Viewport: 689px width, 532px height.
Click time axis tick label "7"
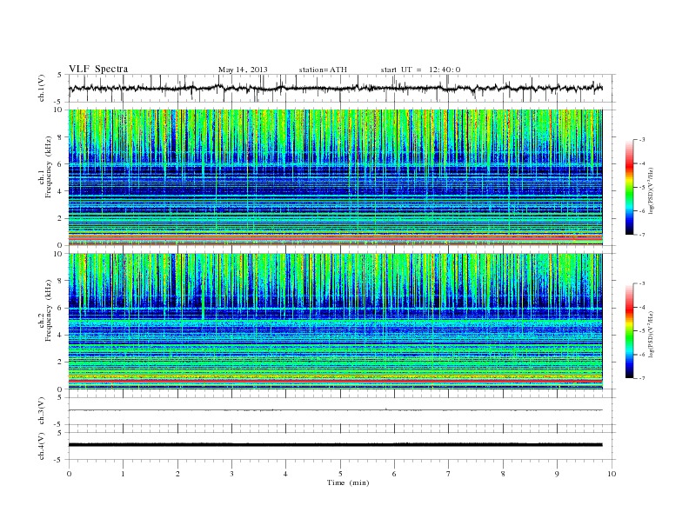coord(449,474)
